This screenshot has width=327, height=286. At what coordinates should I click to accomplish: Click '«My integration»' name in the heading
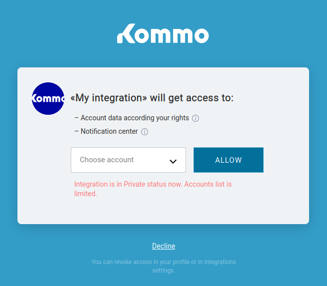tap(109, 98)
